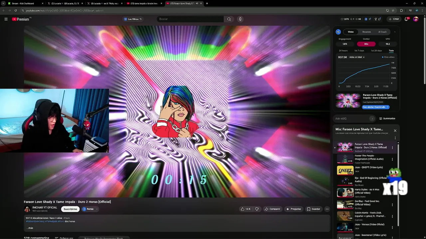The width and height of the screenshot is (426, 239).
Task: Click the Compartir button
Action: (x=272, y=209)
